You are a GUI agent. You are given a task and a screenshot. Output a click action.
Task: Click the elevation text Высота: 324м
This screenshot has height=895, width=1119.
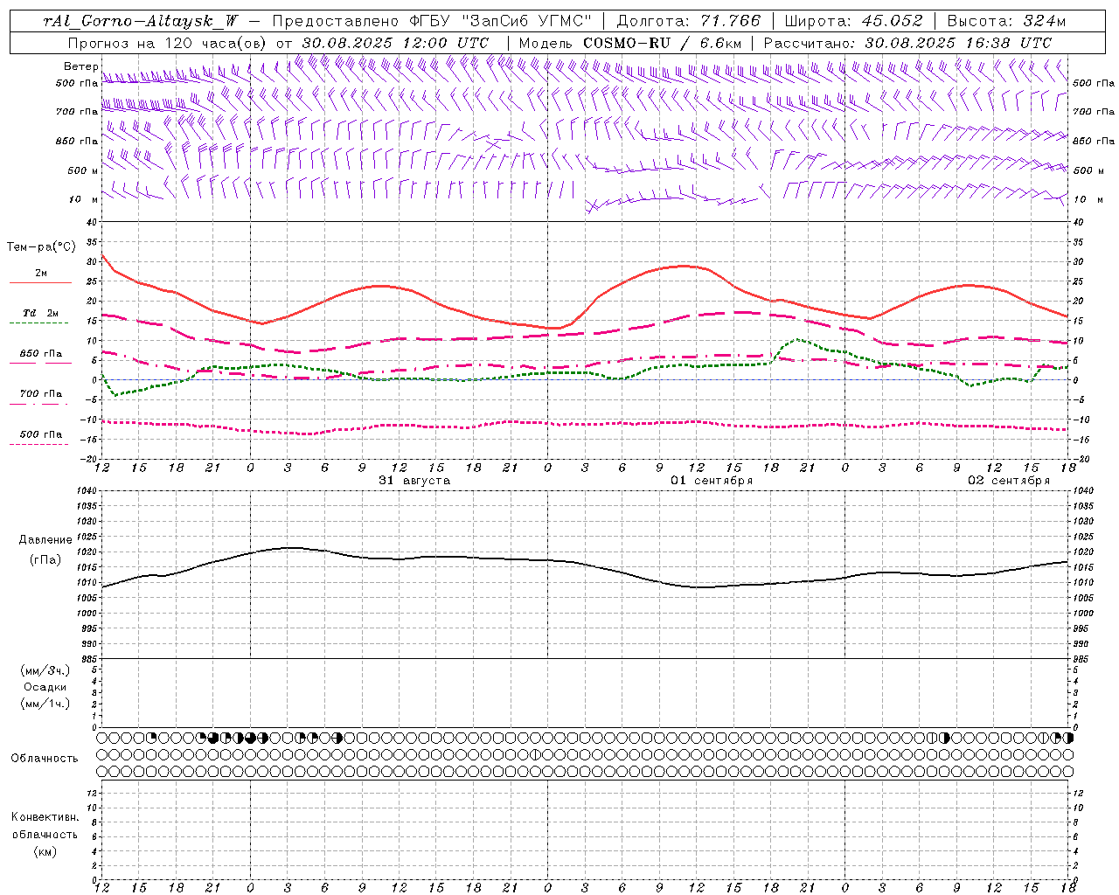pyautogui.click(x=1007, y=21)
